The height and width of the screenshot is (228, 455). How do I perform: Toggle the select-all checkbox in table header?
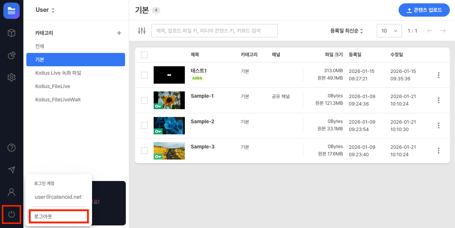point(144,55)
